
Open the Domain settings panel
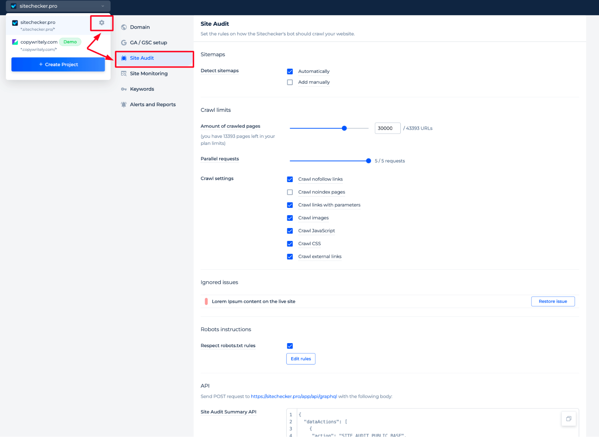tap(140, 27)
